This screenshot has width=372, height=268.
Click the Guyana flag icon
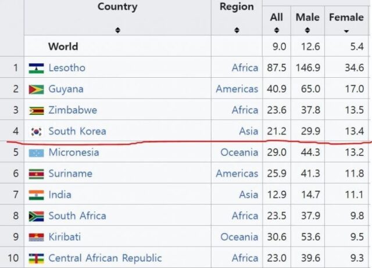tap(36, 89)
